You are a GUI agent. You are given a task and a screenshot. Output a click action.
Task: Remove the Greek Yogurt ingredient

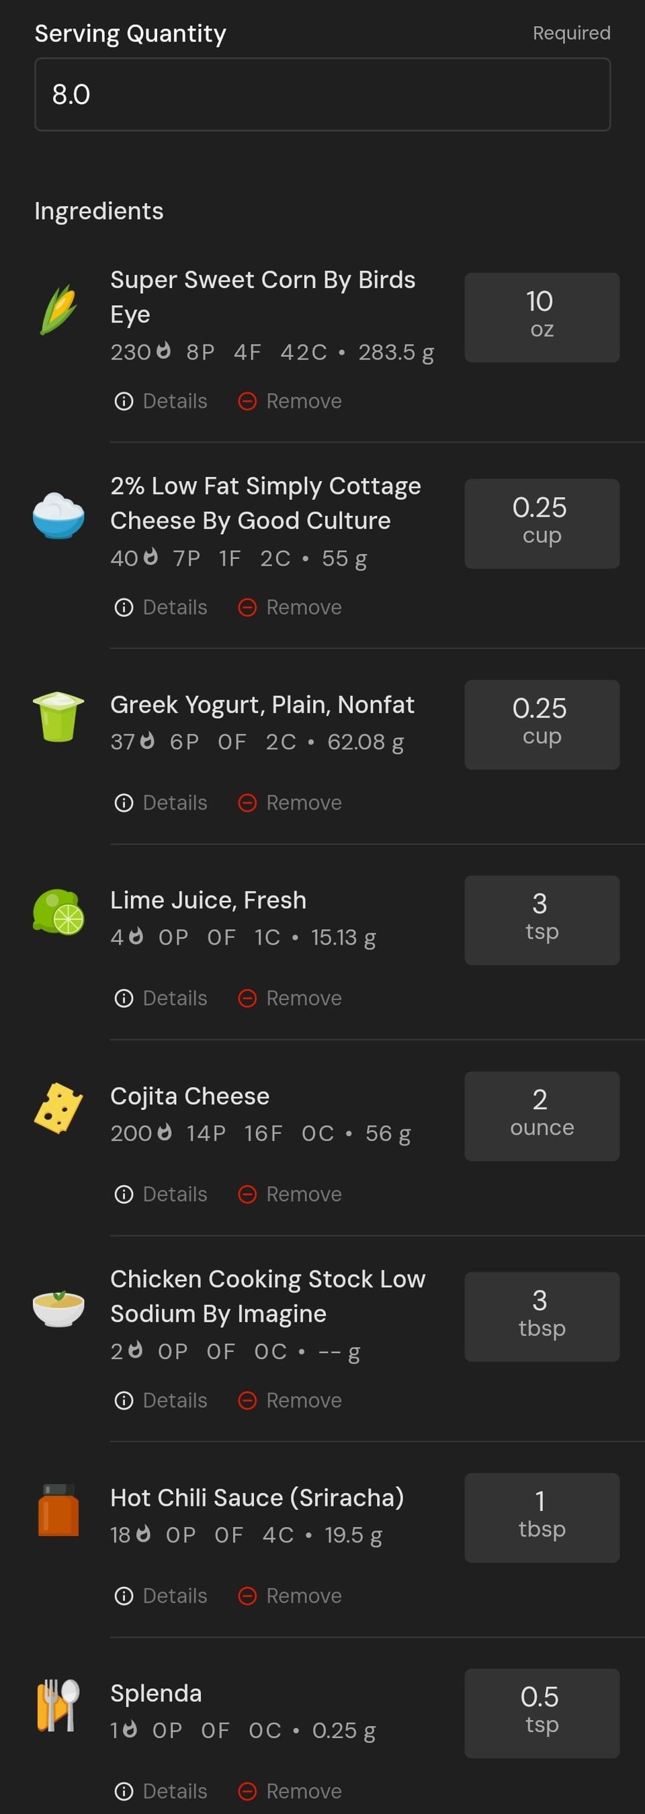tap(290, 803)
